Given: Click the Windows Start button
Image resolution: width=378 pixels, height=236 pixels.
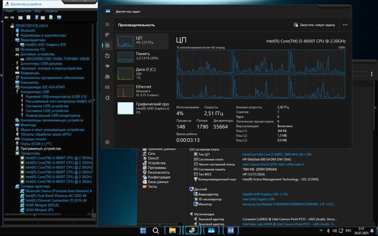Looking at the screenshot, I should [143, 230].
